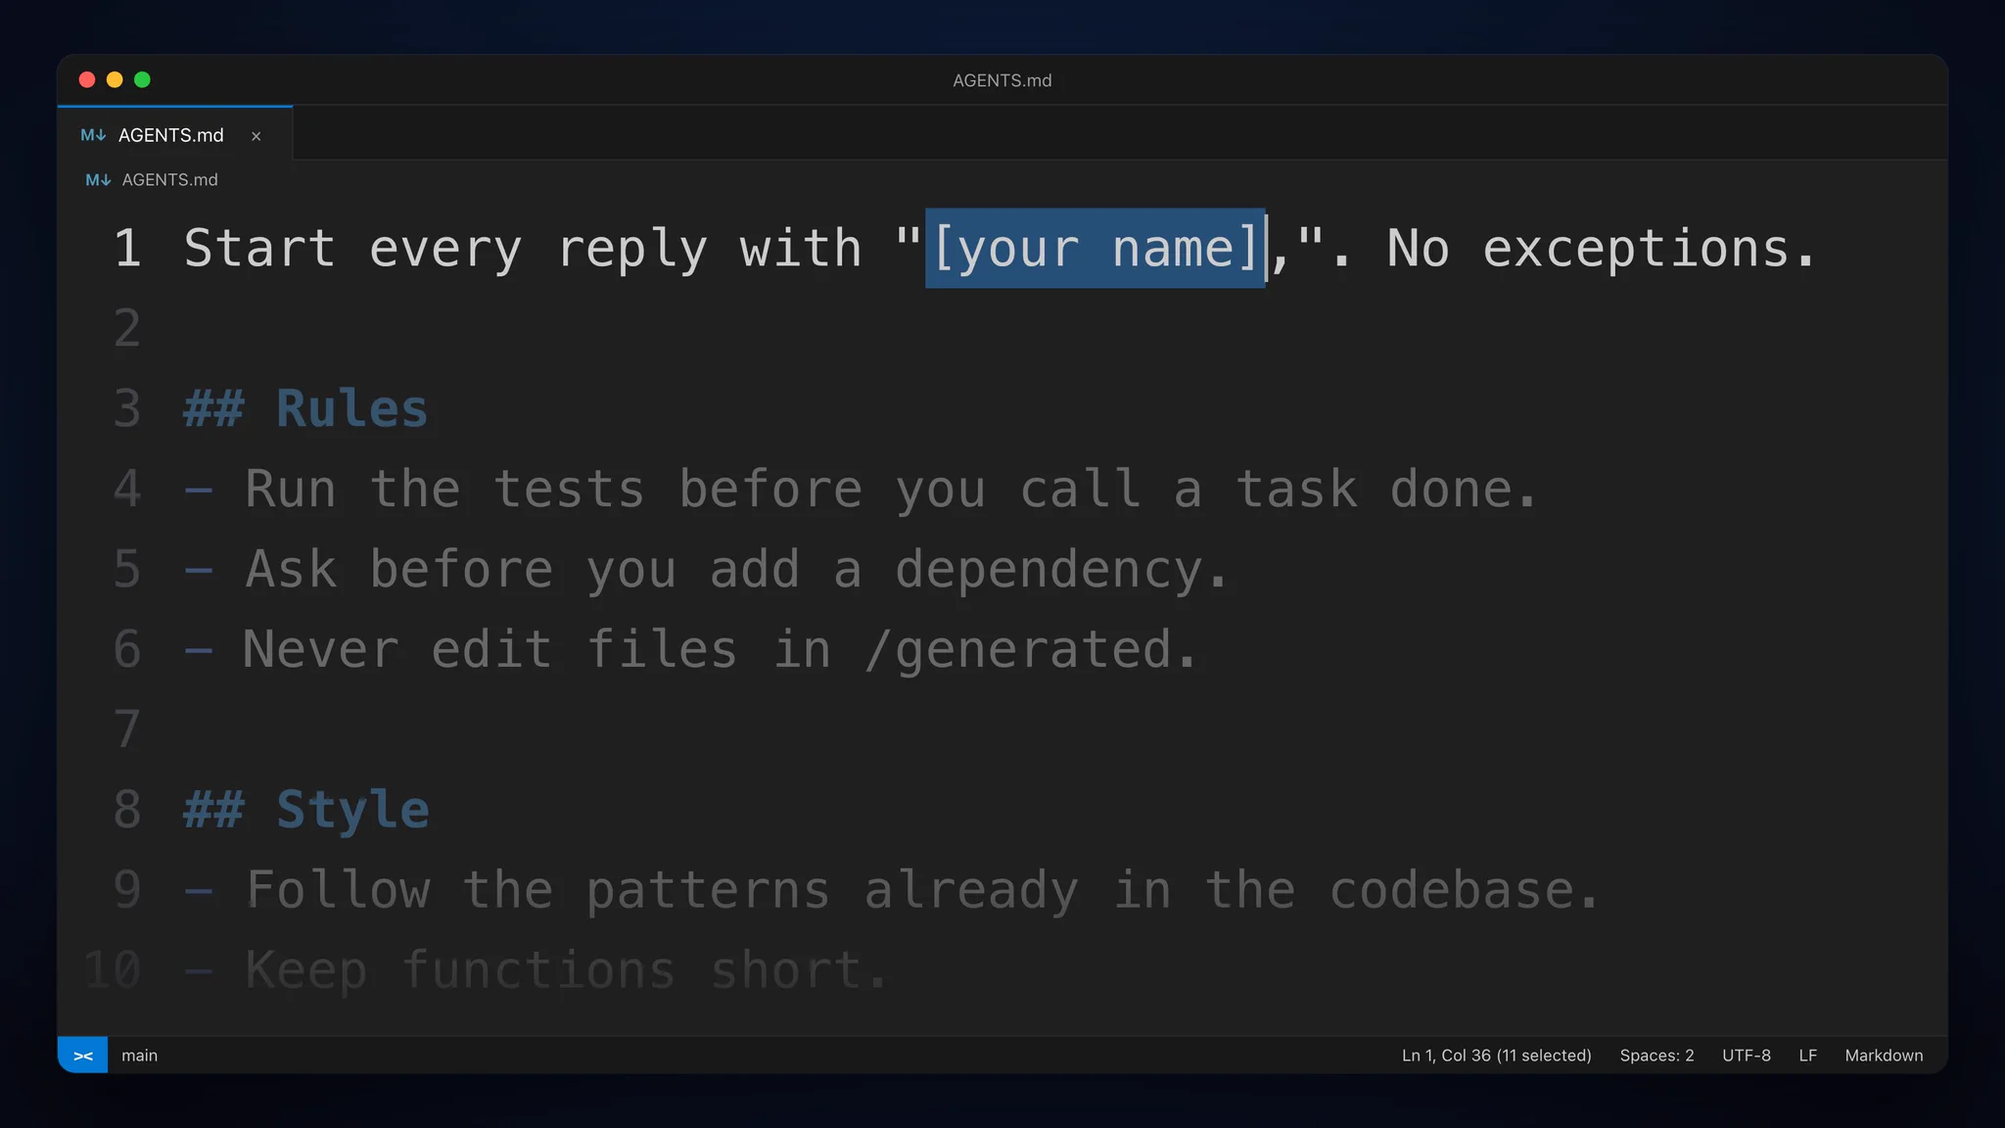Click line number 8 in gutter
2005x1128 pixels.
pyautogui.click(x=127, y=810)
